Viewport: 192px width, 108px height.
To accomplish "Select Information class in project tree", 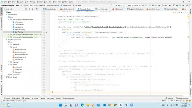I will point(19,22).
